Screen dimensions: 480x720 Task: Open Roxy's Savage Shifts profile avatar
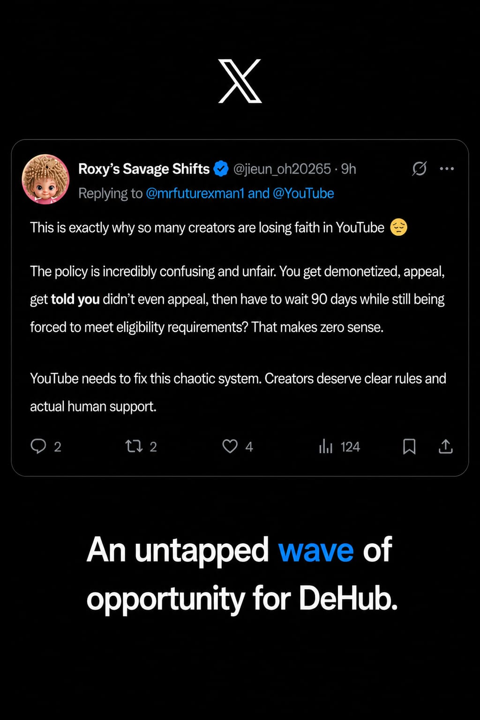tap(45, 179)
